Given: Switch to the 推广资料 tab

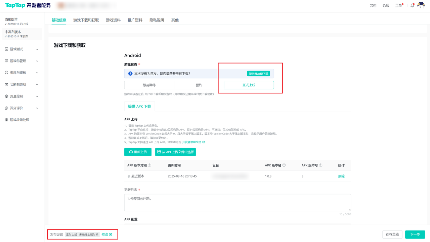Looking at the screenshot, I should click(x=135, y=20).
